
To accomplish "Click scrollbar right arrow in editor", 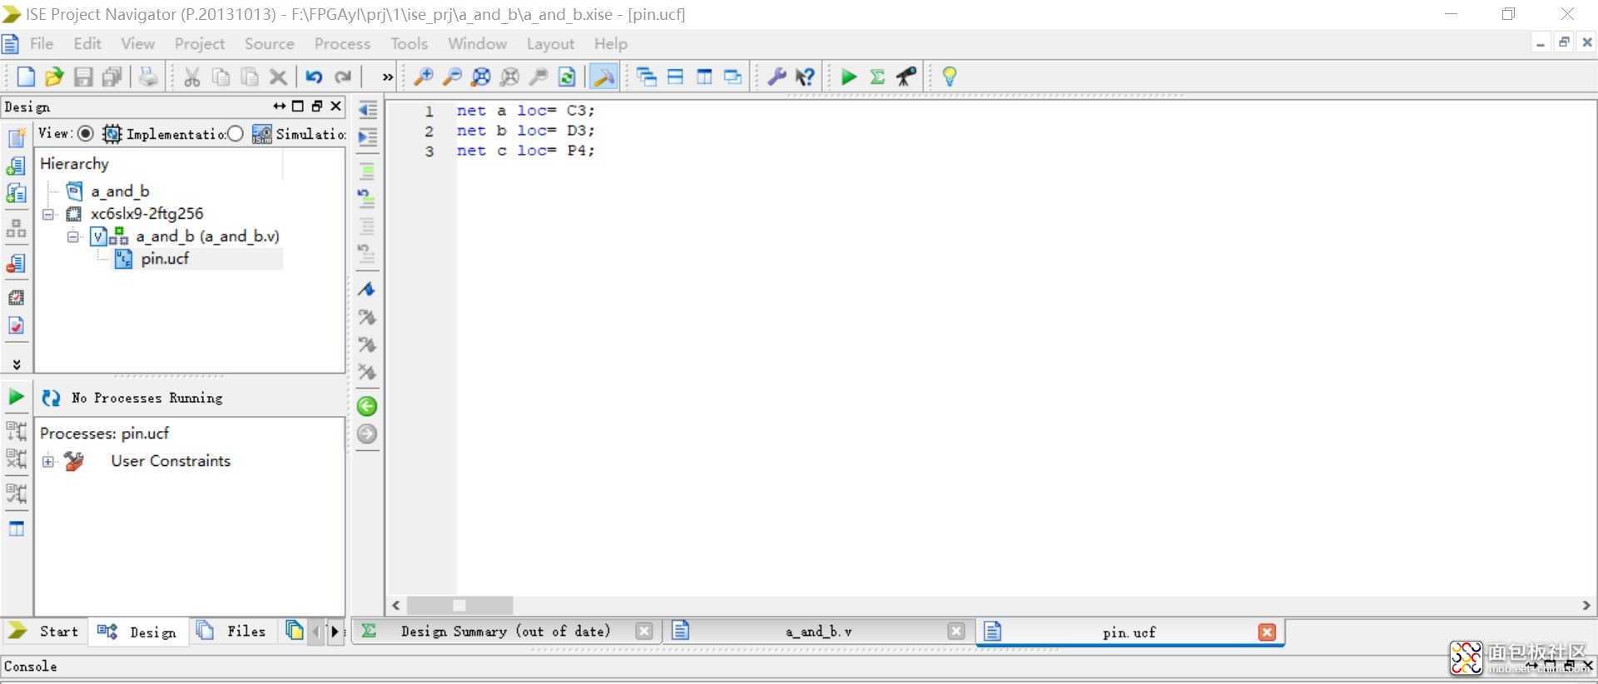I will [x=1586, y=606].
